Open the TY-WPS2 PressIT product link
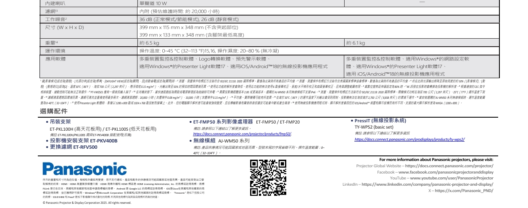The image size is (528, 208). pos(409,139)
